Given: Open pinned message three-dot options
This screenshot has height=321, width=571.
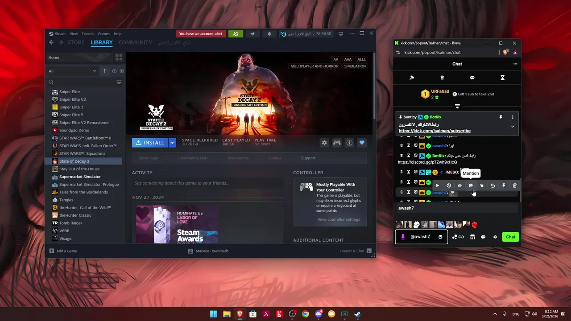Looking at the screenshot, I should click(x=513, y=117).
